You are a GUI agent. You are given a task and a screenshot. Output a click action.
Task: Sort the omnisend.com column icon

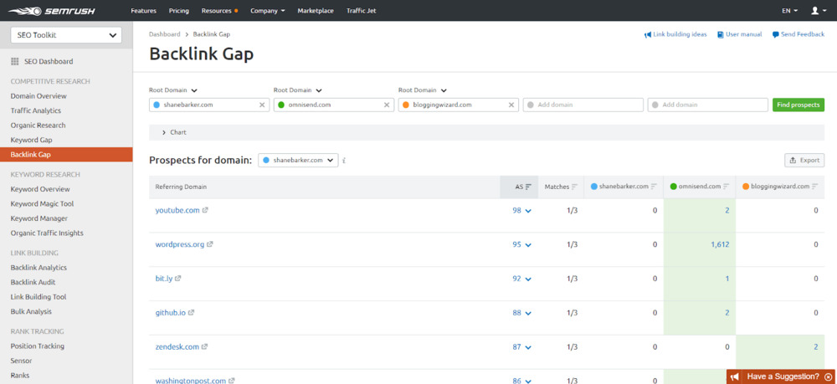tap(726, 187)
